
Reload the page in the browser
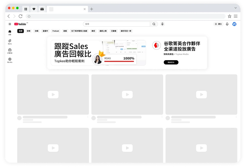[21, 16]
